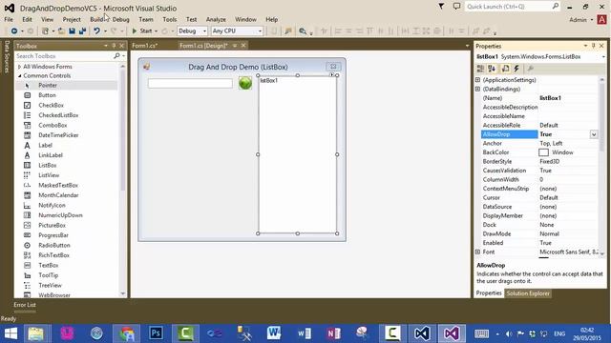Select the CheckBox control in Toolbox
The image size is (611, 343).
point(51,106)
